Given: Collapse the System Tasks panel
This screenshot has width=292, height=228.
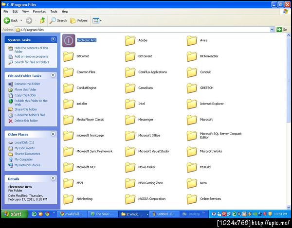Looking at the screenshot, I should coord(53,39).
